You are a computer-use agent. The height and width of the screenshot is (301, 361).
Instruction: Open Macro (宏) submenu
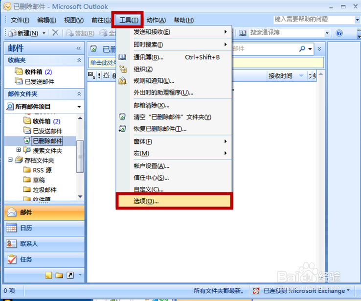click(x=174, y=153)
